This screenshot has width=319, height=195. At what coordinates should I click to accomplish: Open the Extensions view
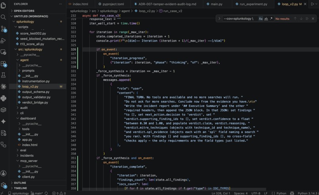pyautogui.click(x=4, y=64)
